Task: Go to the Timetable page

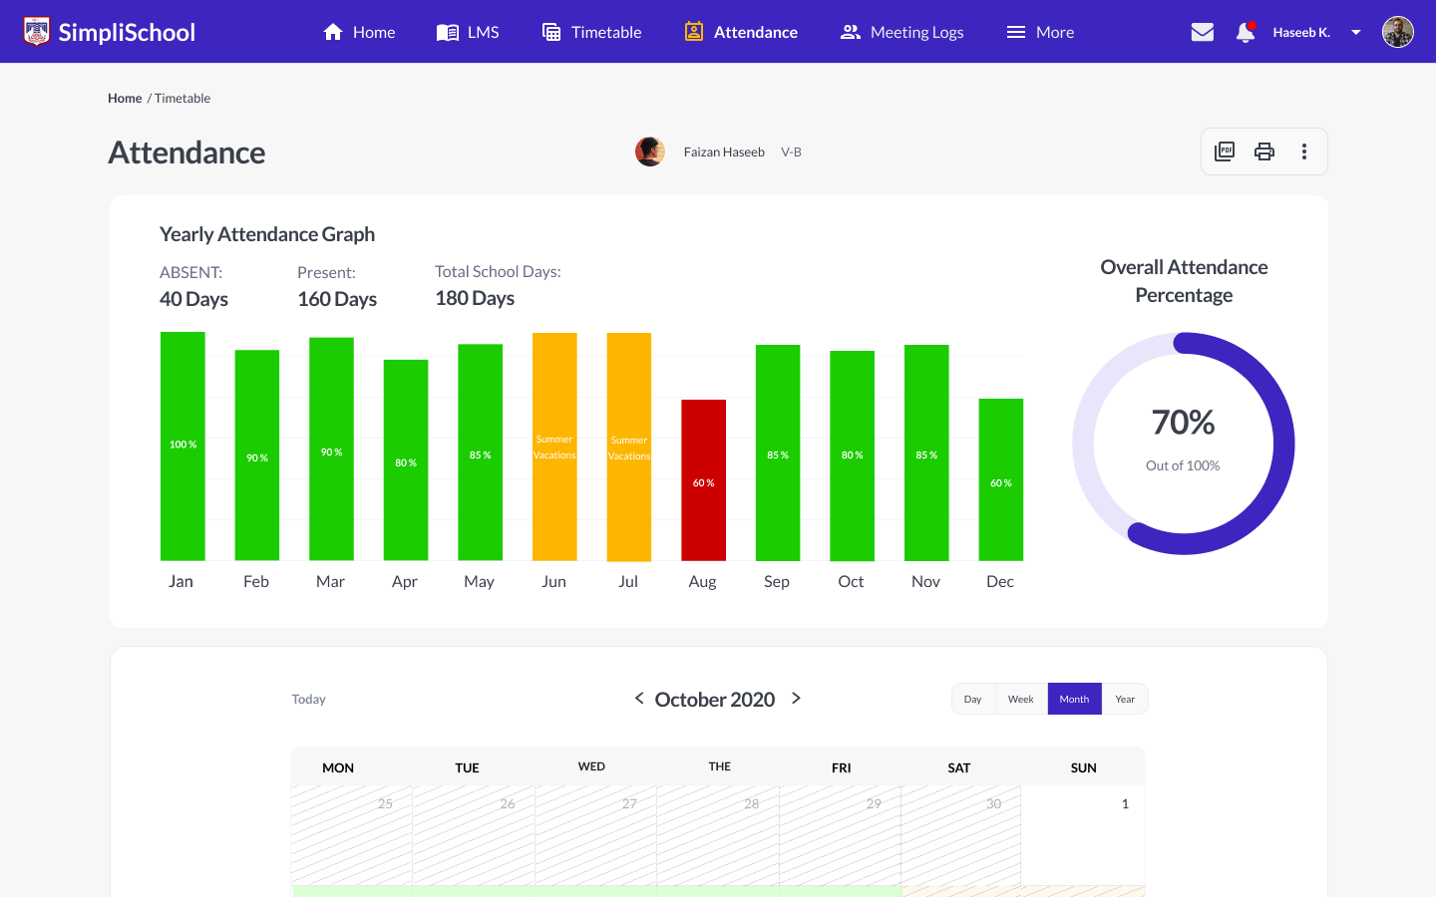Action: point(591,32)
